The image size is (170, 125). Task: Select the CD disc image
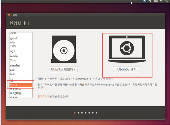[x=64, y=49]
